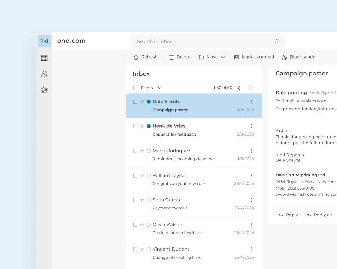Image resolution: width=337 pixels, height=269 pixels.
Task: Open more options for Maria Rodriguez email
Action: click(x=252, y=151)
